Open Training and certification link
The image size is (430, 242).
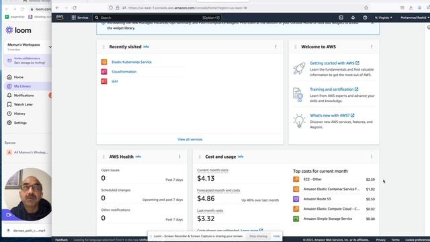[x=334, y=89]
